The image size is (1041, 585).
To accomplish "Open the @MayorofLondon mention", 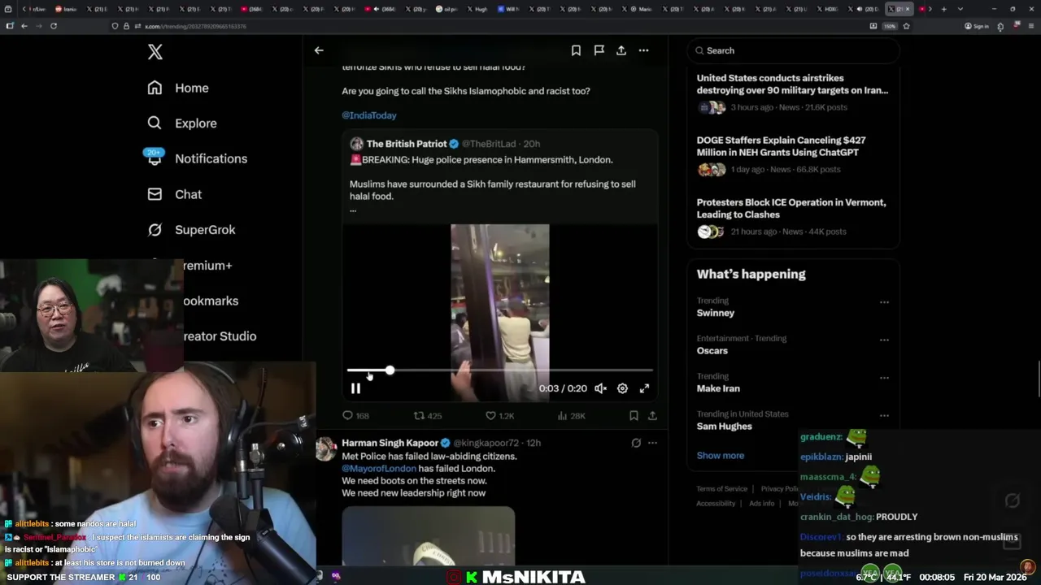I will pos(379,468).
